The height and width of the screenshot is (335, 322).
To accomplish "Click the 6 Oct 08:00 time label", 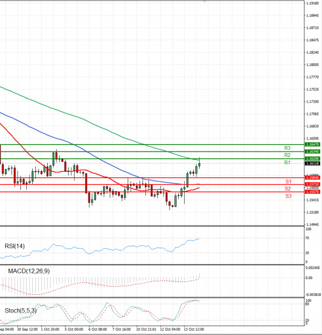I will point(98,330).
